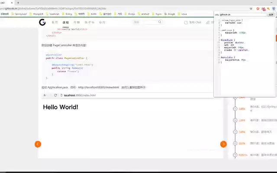The height and width of the screenshot is (173, 277).
Task: Open the Spring boot bookmark folder
Action: [x=19, y=14]
